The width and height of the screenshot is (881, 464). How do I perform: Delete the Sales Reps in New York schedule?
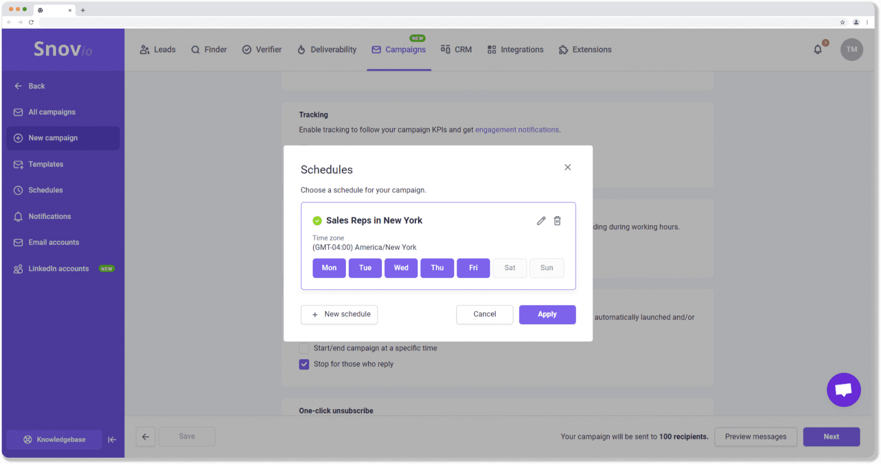pyautogui.click(x=557, y=221)
